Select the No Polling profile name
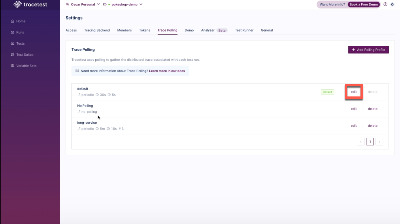 85,106
